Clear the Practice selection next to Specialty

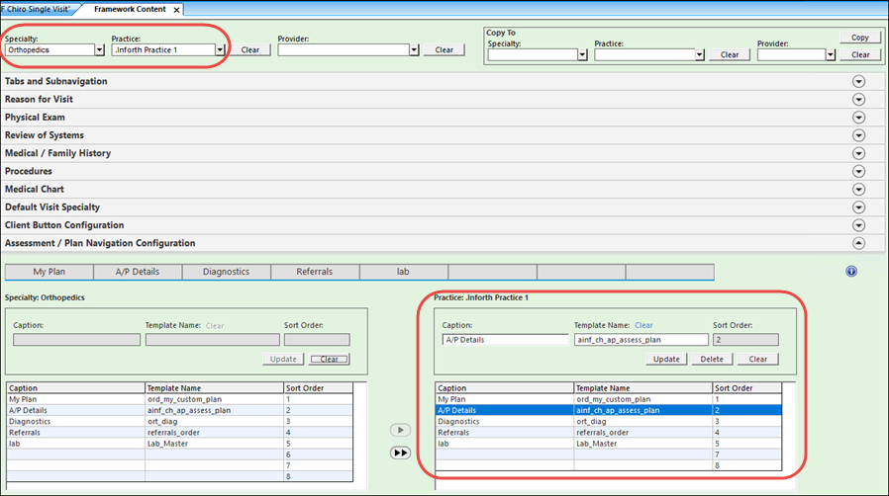coord(250,49)
